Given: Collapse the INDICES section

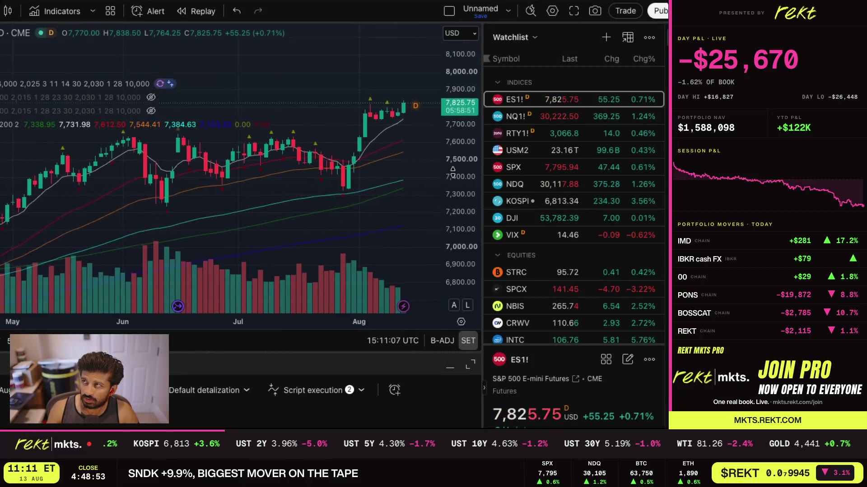Looking at the screenshot, I should point(498,83).
